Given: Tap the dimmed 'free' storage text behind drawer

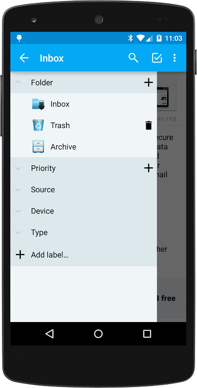Looking at the screenshot, I should point(168,298).
